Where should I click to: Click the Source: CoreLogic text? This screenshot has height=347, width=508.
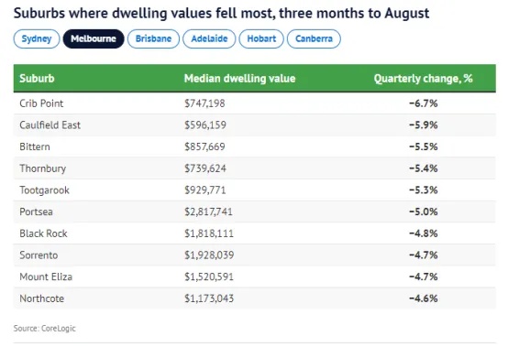coord(44,329)
